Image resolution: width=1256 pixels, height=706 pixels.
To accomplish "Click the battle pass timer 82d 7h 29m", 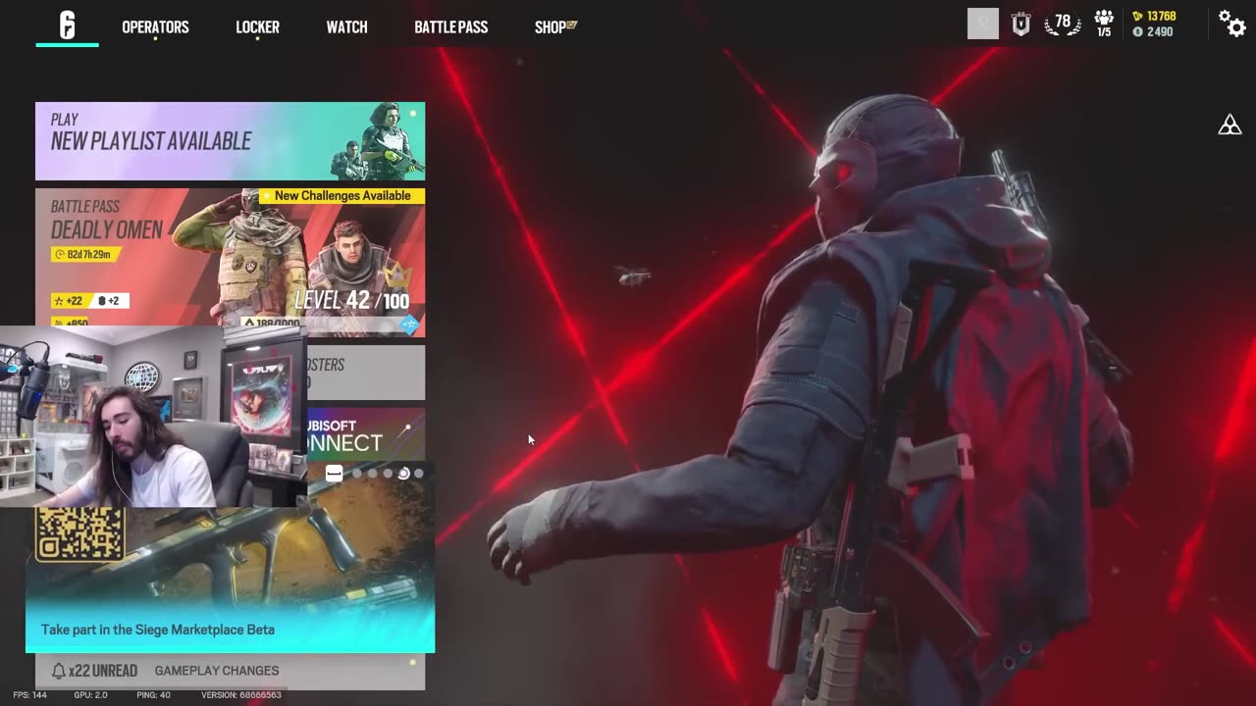I will click(x=85, y=254).
